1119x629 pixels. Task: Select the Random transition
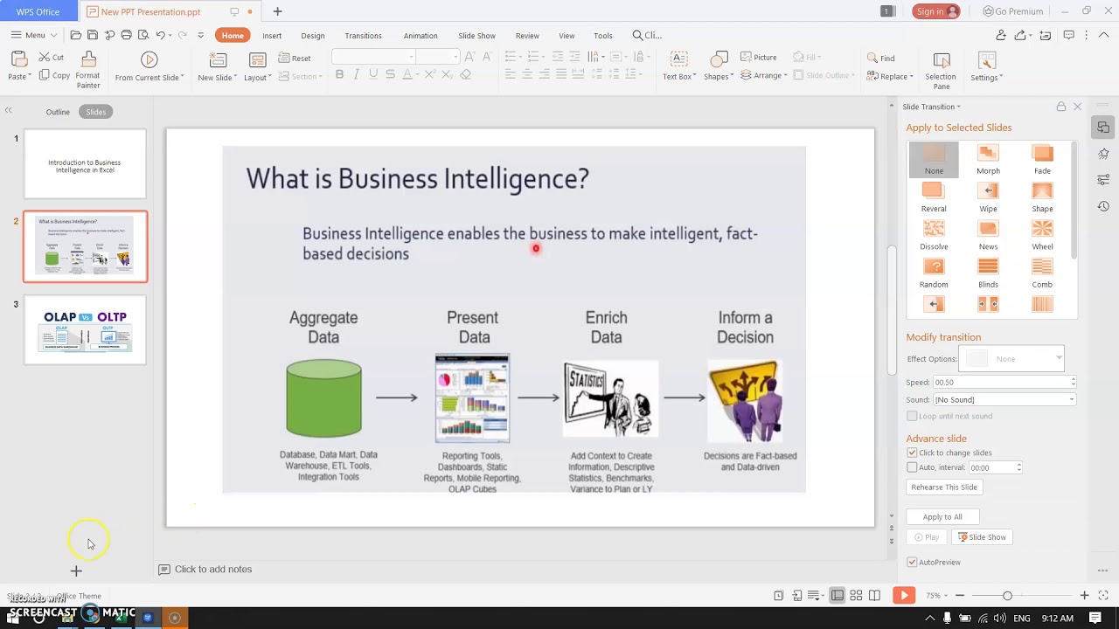pyautogui.click(x=934, y=273)
